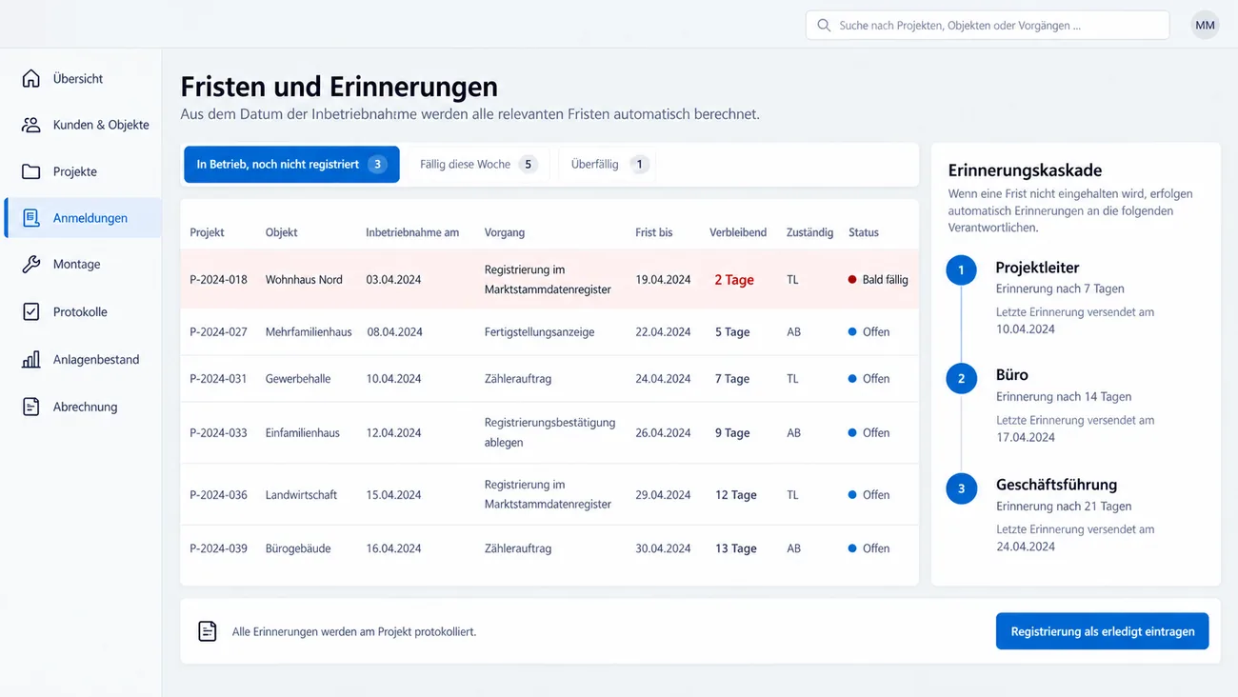Sort by 'Frist bis' column header
Screen dimensions: 1238x697
pos(654,232)
